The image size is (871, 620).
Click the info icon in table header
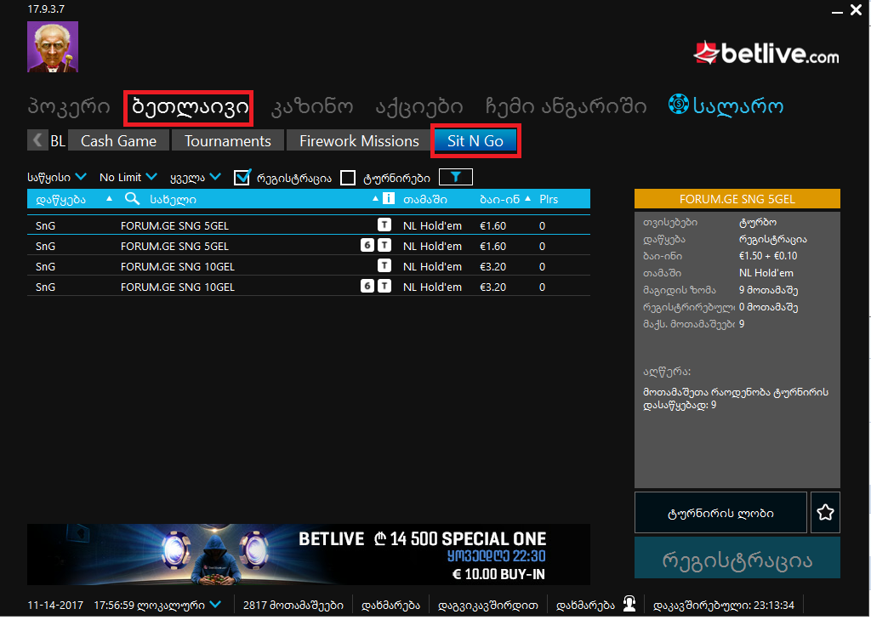(x=388, y=198)
